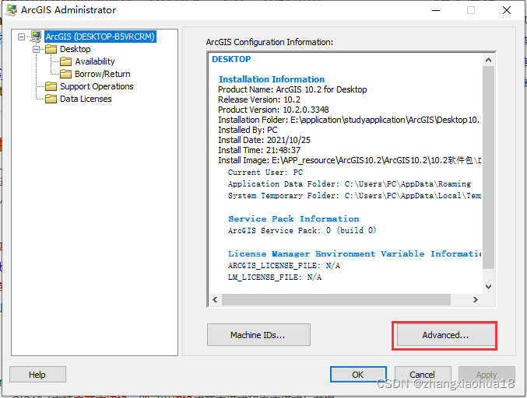Click the Current User: PC line
Image resolution: width=527 pixels, height=398 pixels.
tap(265, 173)
